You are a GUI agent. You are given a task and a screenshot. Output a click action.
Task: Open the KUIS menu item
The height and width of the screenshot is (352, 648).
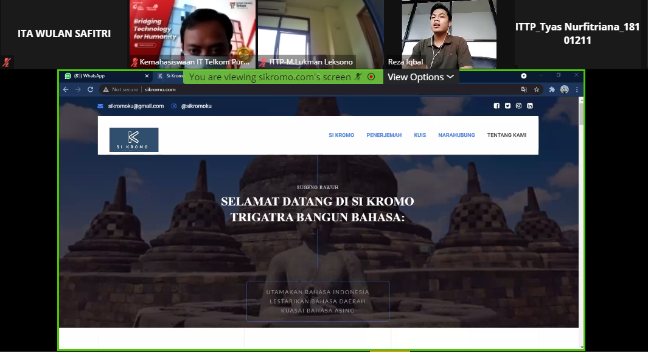[420, 135]
